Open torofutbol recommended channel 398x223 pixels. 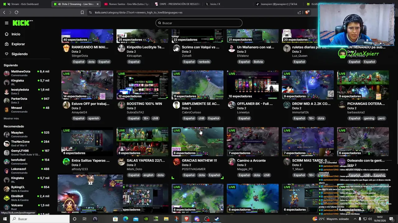(x=26, y=162)
